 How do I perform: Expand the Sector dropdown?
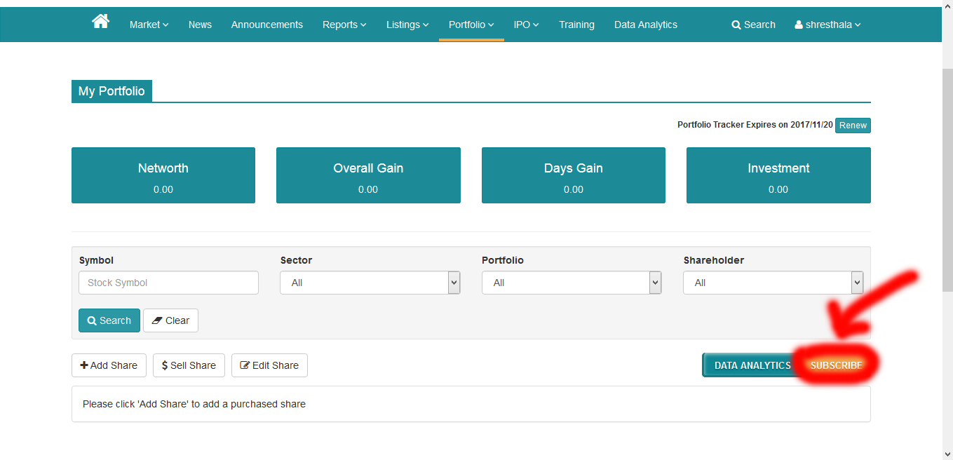coord(370,283)
